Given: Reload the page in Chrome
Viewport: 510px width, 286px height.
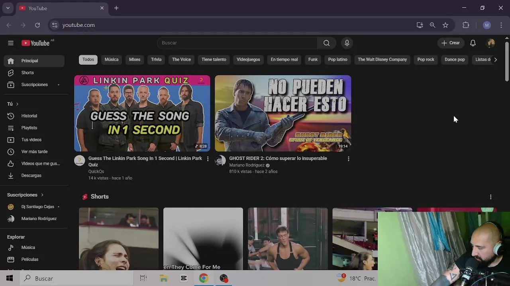Looking at the screenshot, I should tap(37, 25).
